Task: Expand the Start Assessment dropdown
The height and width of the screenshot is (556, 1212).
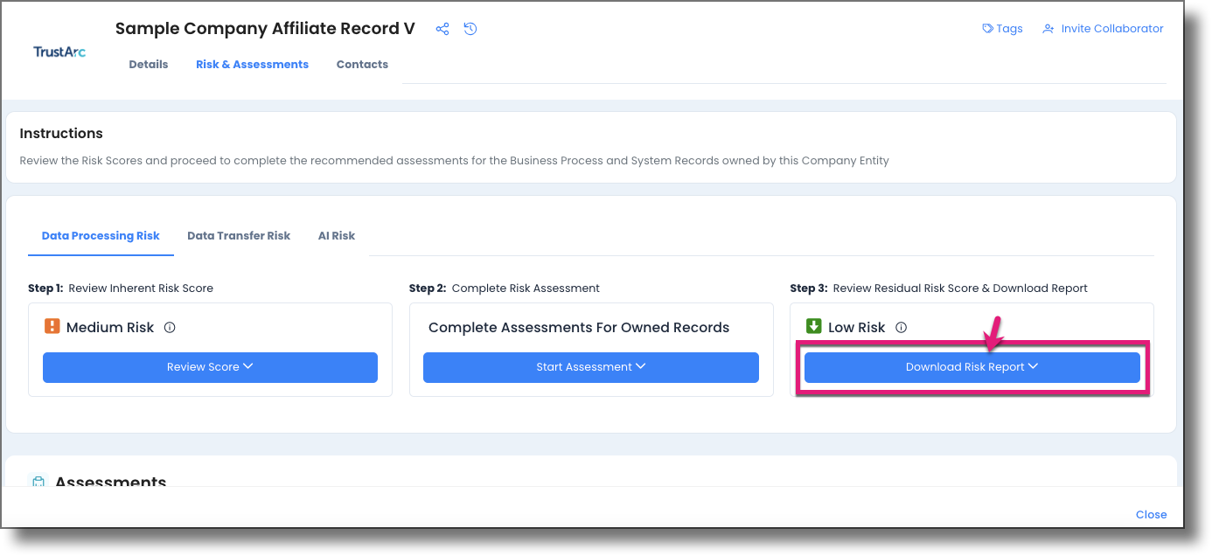Action: click(591, 367)
